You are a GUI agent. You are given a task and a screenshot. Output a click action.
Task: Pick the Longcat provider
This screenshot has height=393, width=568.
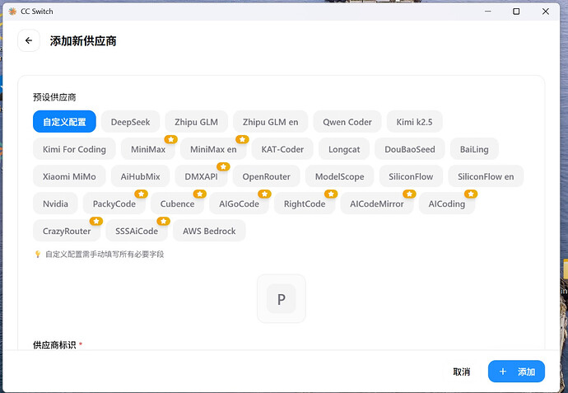click(344, 149)
